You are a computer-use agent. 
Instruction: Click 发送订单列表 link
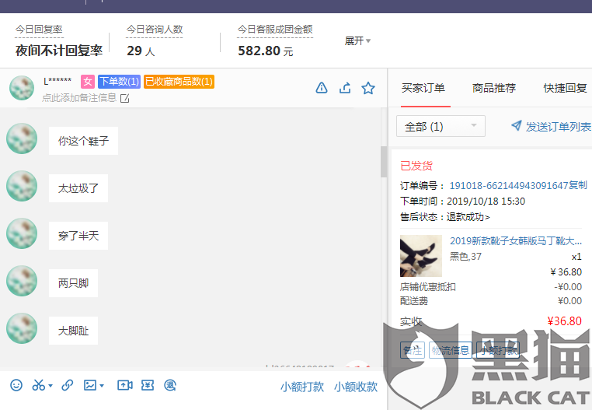pos(558,126)
